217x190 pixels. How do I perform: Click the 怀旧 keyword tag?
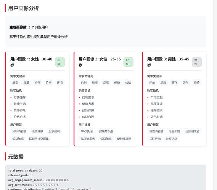tap(59, 83)
